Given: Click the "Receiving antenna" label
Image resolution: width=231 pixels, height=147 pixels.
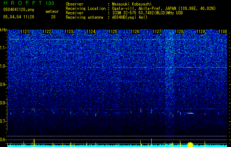Looking at the screenshot, I should [84, 17].
